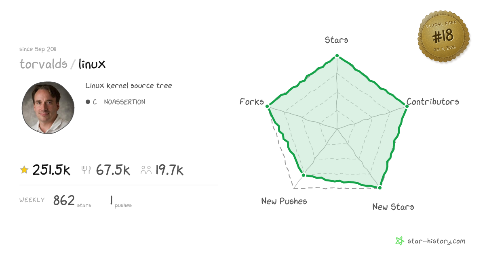Select the Forks vertex dot on radar
This screenshot has height=254, width=485.
coord(268,106)
